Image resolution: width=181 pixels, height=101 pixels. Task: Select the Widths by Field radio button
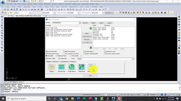[x=56, y=56]
